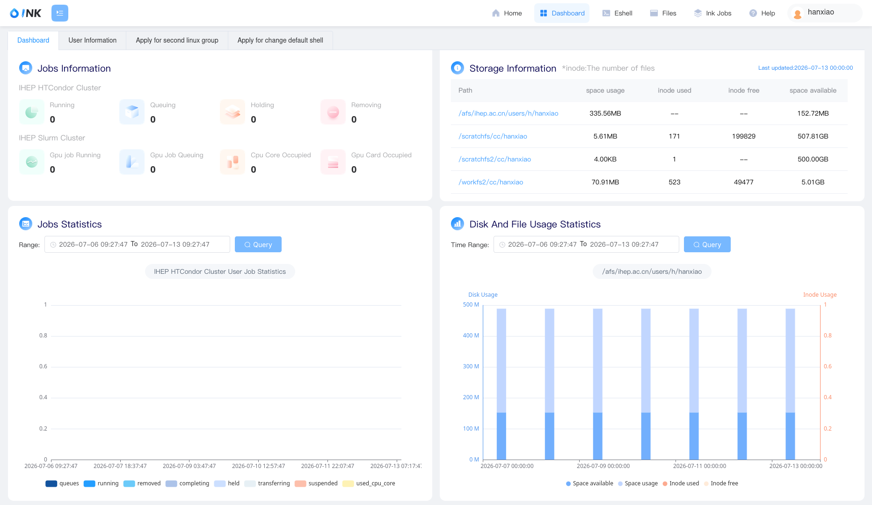Screen dimensions: 872x505
Task: Toggle the running legend entry
Action: [x=101, y=483]
